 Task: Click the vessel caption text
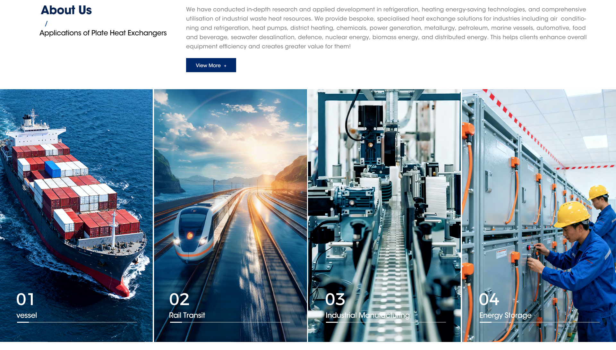(27, 315)
